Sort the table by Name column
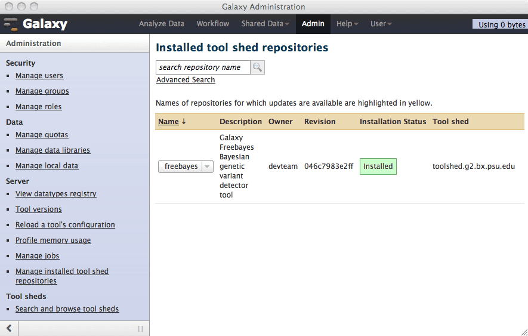Image resolution: width=528 pixels, height=336 pixels. point(168,122)
